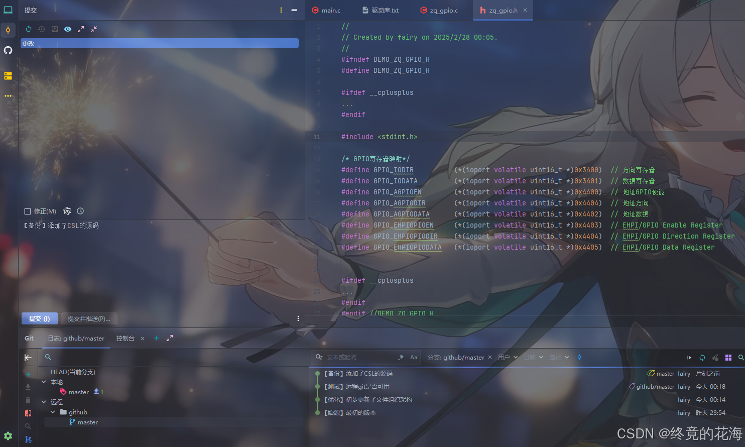Screen dimensions: 745x447
Task: Collapse the 本地 local branches node
Action: [44, 382]
